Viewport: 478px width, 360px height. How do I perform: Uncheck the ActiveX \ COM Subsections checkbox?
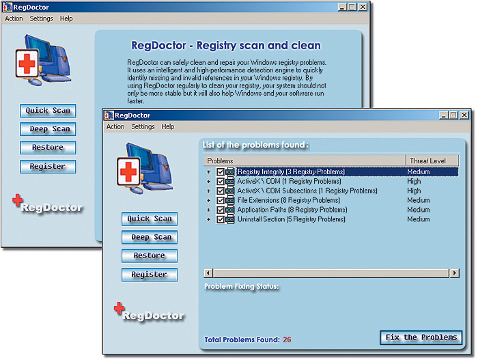pyautogui.click(x=221, y=191)
